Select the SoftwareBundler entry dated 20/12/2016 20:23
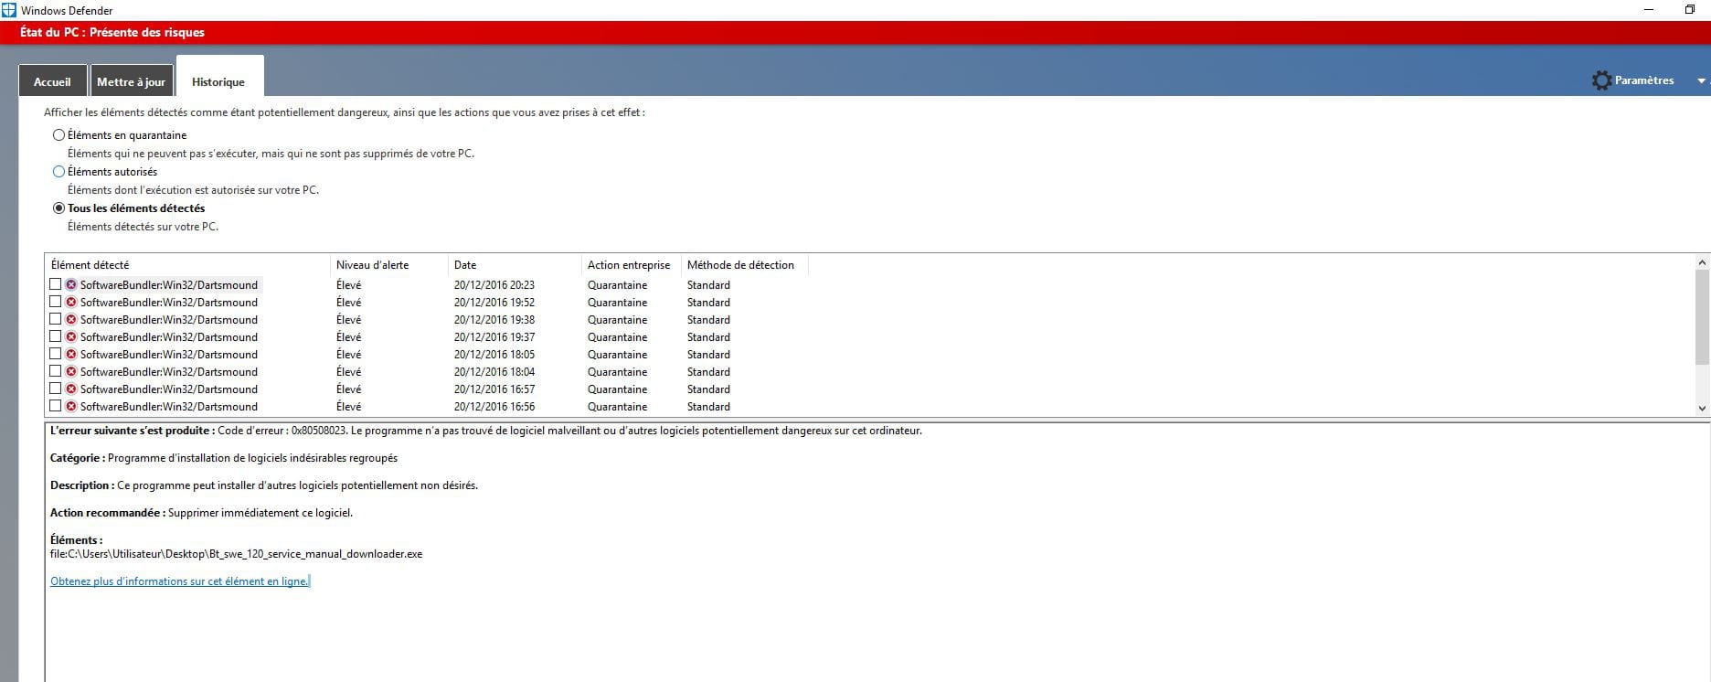1711x682 pixels. (x=169, y=285)
